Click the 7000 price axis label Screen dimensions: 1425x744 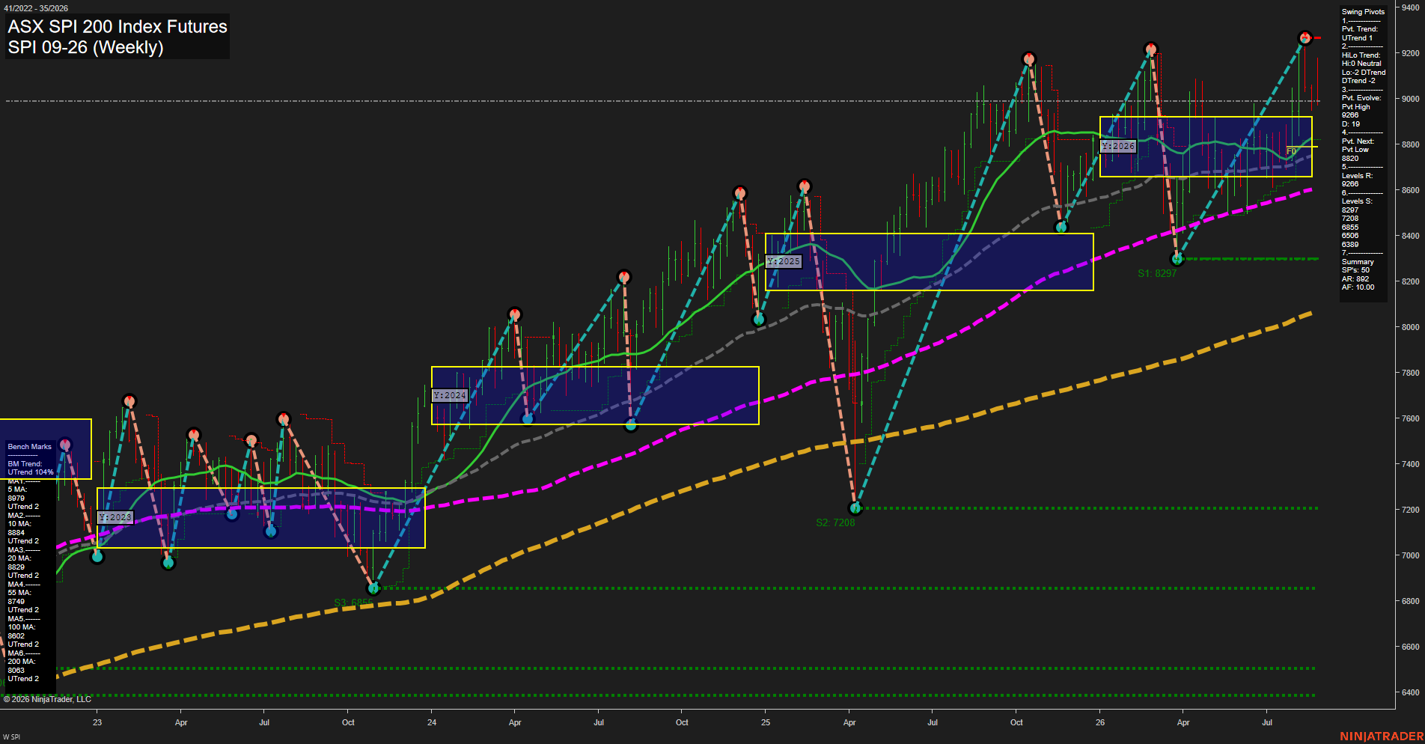point(1410,555)
